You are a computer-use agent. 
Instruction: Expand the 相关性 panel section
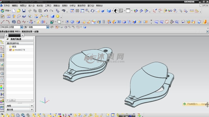[x=32, y=110]
